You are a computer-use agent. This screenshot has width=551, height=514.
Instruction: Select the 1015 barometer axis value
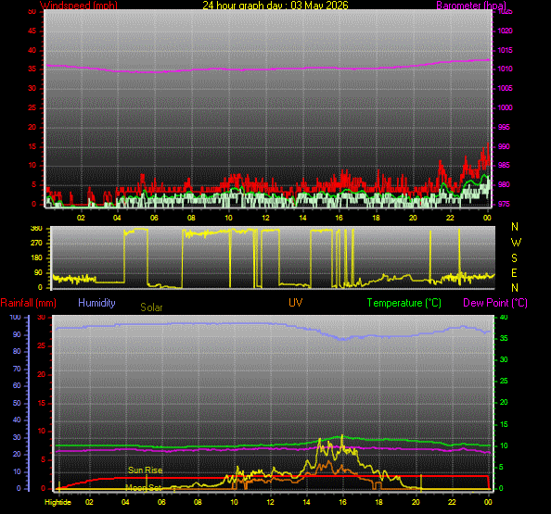click(x=505, y=50)
